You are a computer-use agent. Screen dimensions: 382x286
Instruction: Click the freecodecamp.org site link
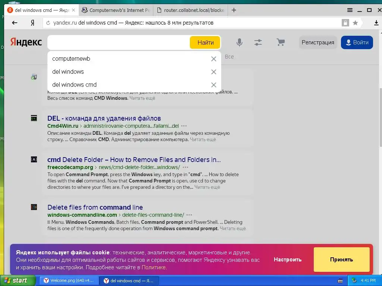(70, 167)
